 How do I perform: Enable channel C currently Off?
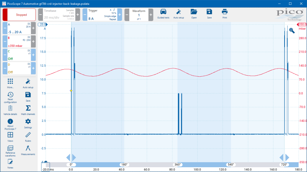point(19,55)
